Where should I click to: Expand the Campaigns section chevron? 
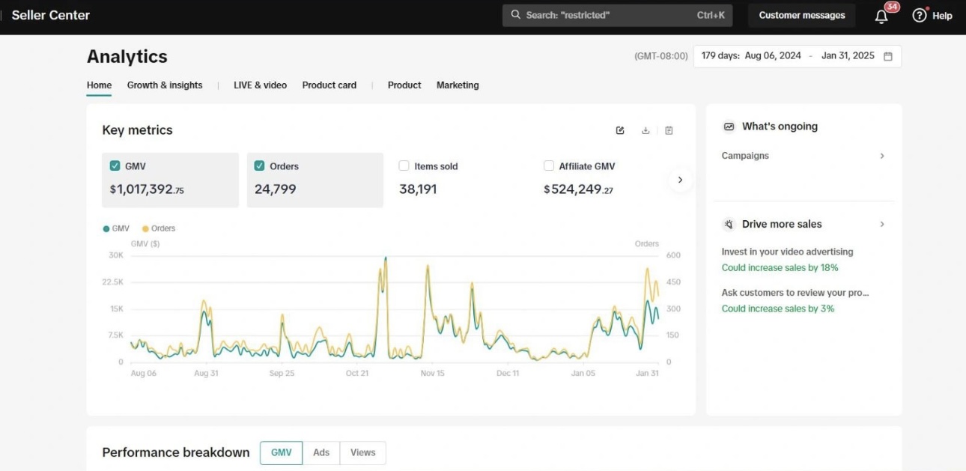[882, 156]
